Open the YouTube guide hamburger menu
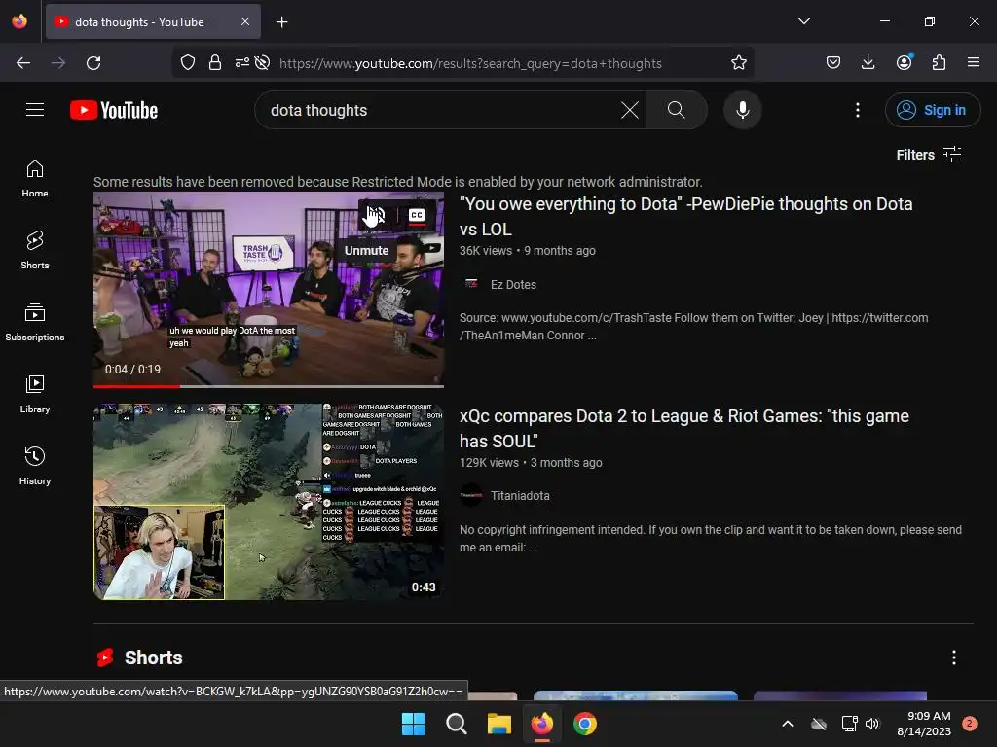 point(35,110)
